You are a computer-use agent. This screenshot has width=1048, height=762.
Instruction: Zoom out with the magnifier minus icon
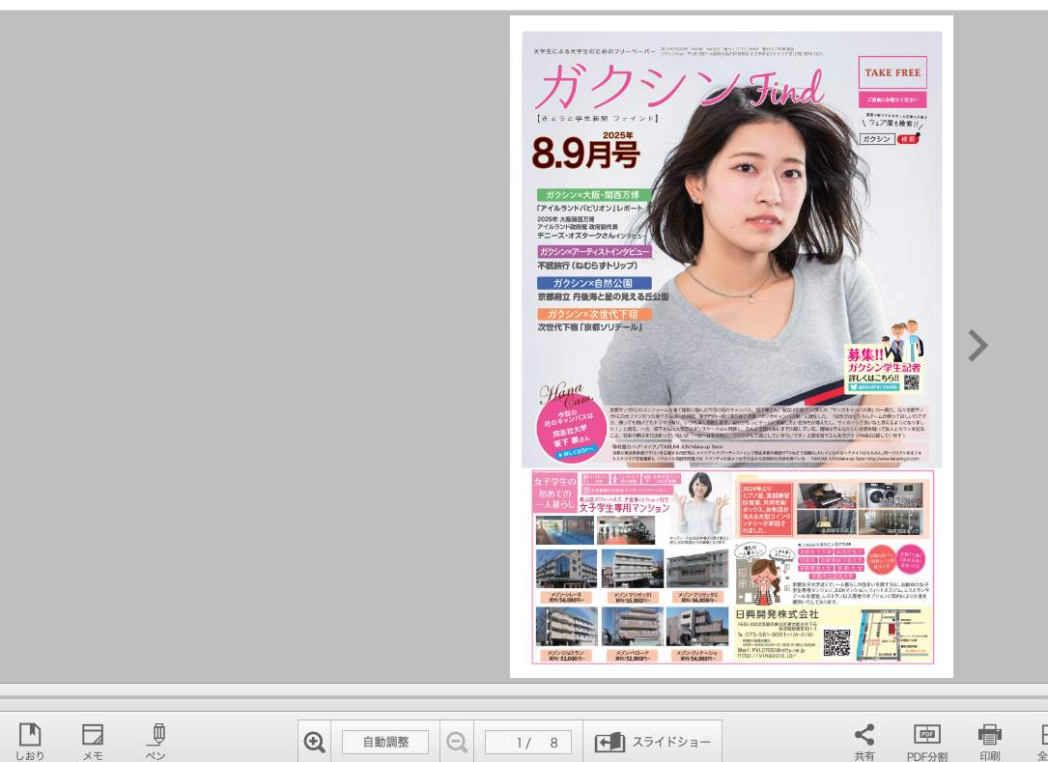pos(457,742)
